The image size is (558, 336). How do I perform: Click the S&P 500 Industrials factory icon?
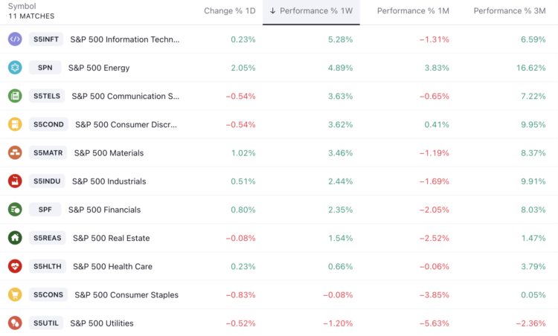point(15,181)
